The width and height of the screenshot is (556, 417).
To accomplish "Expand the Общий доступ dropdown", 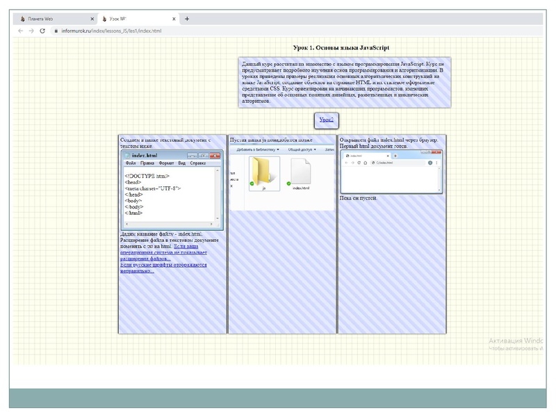I will (x=302, y=149).
